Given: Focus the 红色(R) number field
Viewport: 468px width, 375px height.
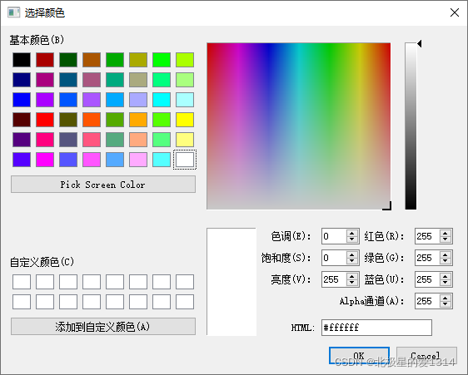Looking at the screenshot, I should (427, 236).
